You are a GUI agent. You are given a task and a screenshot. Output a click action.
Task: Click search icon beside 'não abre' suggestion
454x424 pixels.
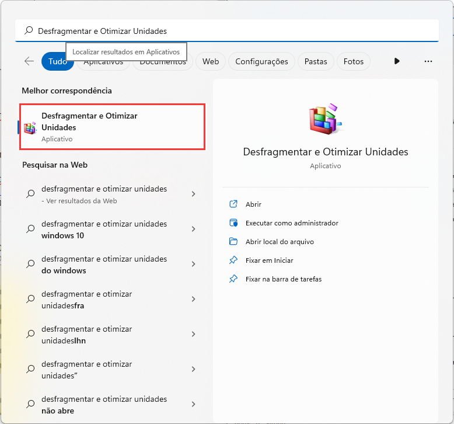[x=30, y=404]
